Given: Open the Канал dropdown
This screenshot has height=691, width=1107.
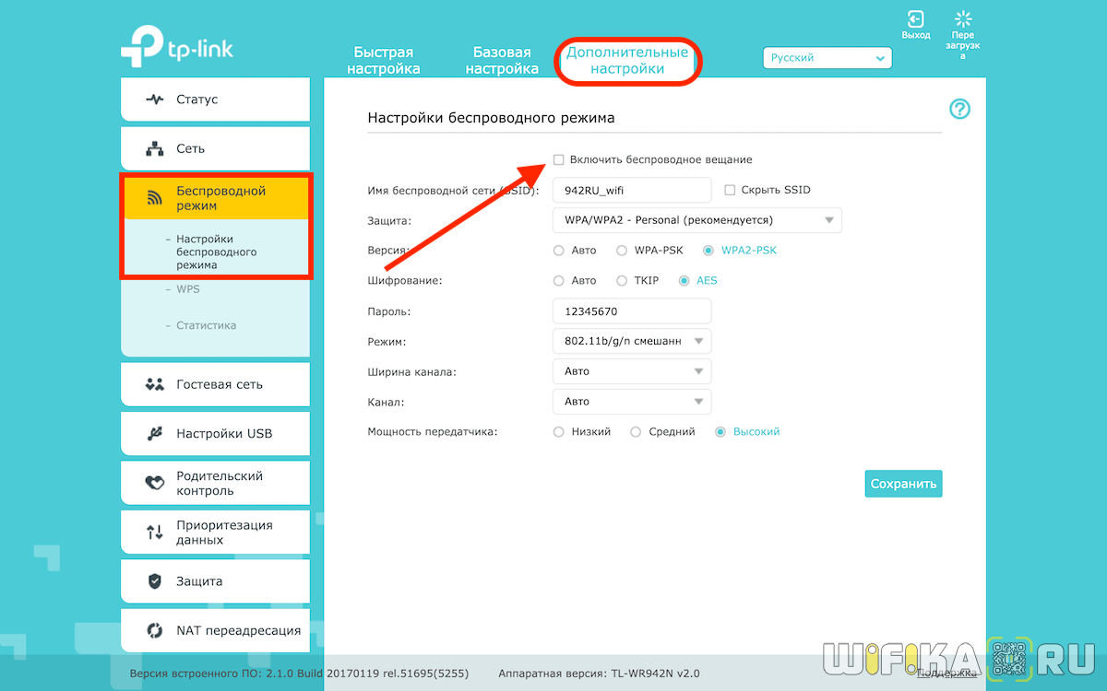Looking at the screenshot, I should [x=632, y=402].
